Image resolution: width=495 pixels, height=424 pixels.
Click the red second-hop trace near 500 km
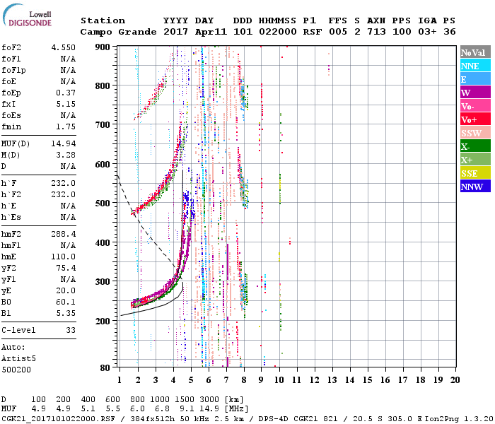[x=157, y=196]
